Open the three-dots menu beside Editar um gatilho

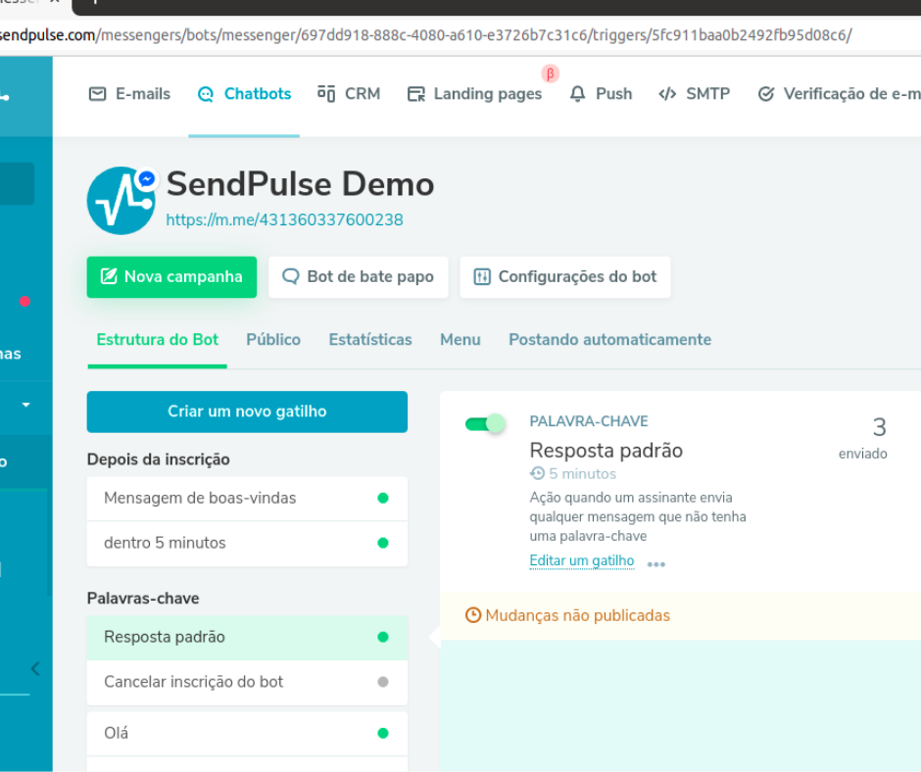pyautogui.click(x=656, y=564)
